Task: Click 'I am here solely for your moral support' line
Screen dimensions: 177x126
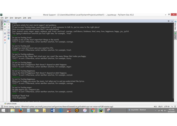Action: (34, 25)
